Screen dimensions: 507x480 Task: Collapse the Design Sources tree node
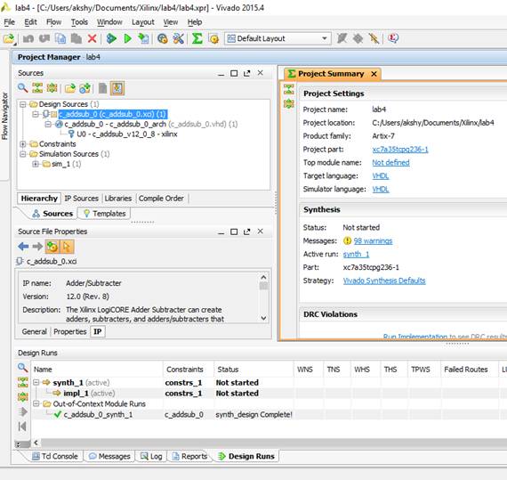(x=22, y=104)
